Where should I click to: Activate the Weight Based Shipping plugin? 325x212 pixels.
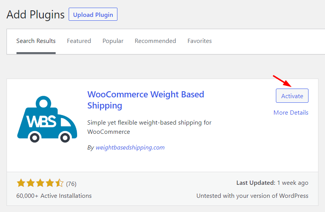coord(292,96)
